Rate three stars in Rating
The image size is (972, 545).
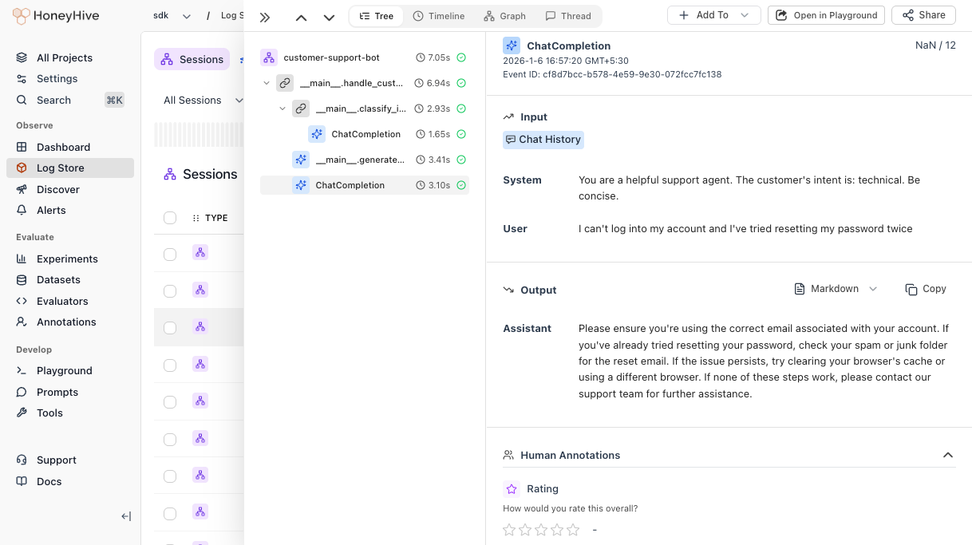[541, 530]
